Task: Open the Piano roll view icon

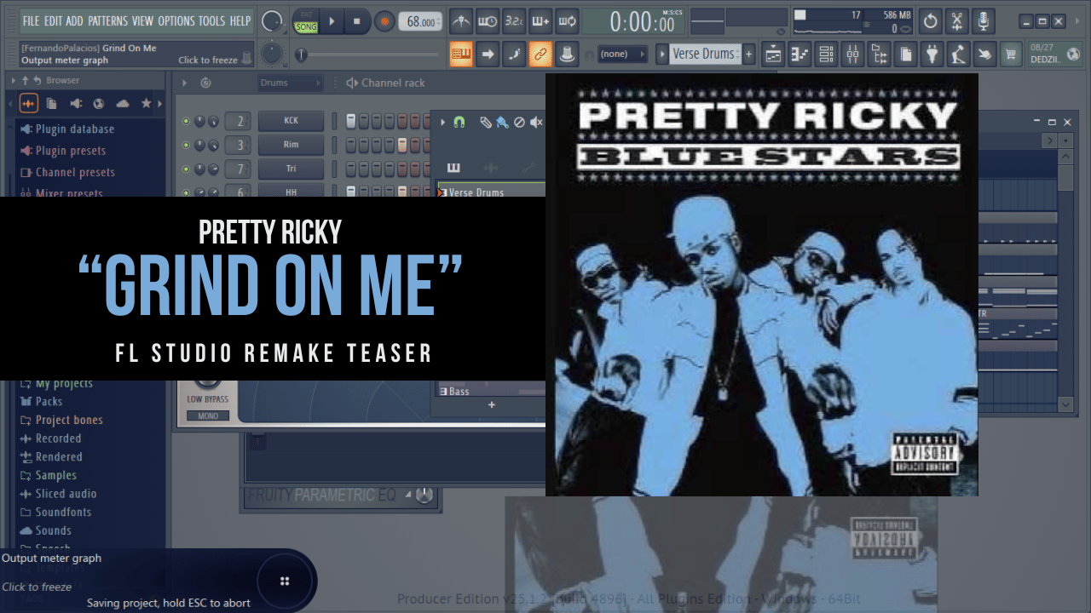Action: (799, 54)
